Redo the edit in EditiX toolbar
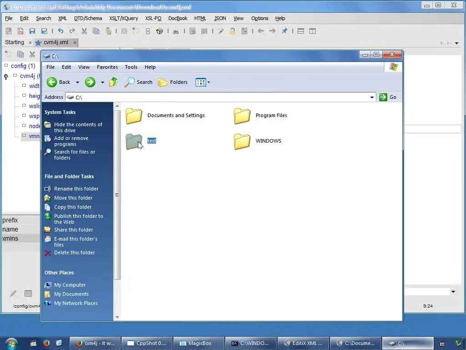Screen dimensions: 466x350 click(x=72, y=31)
